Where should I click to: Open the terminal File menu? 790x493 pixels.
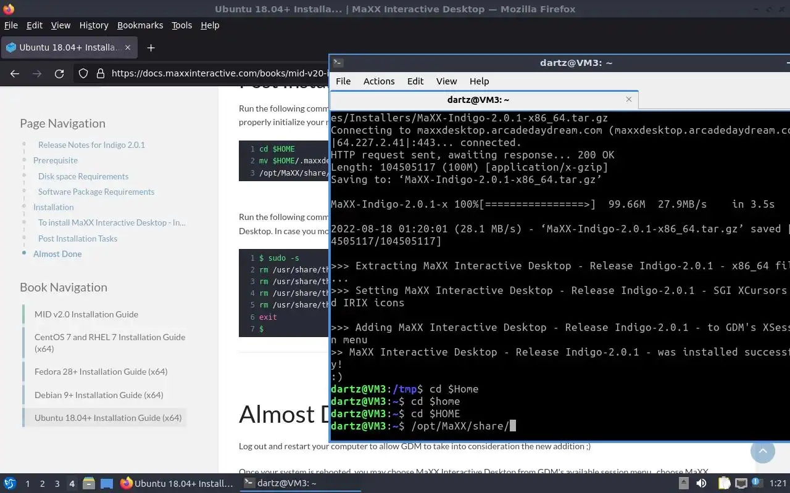[343, 81]
